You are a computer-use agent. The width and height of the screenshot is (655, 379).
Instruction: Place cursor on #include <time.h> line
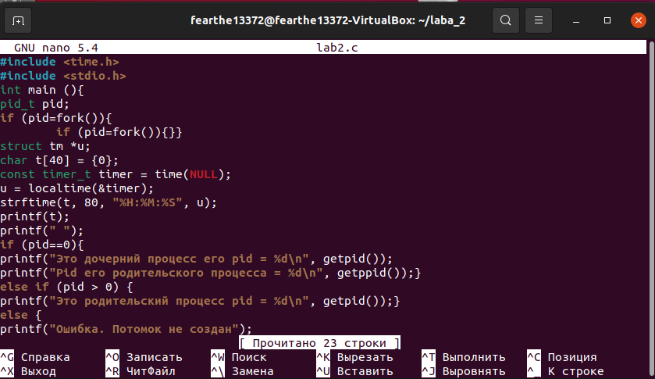tap(59, 62)
